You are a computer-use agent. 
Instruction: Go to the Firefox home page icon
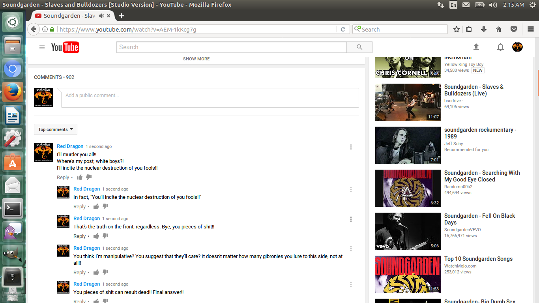tap(499, 29)
